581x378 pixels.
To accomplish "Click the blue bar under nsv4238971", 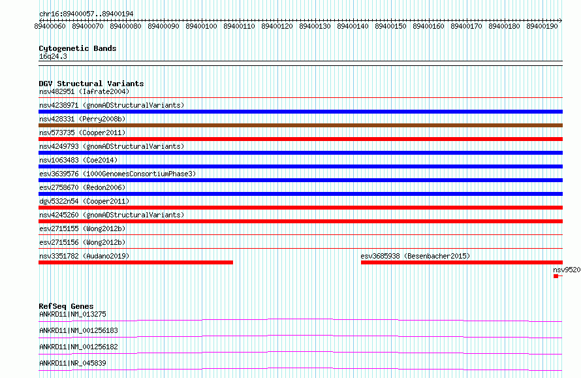I will (300, 112).
